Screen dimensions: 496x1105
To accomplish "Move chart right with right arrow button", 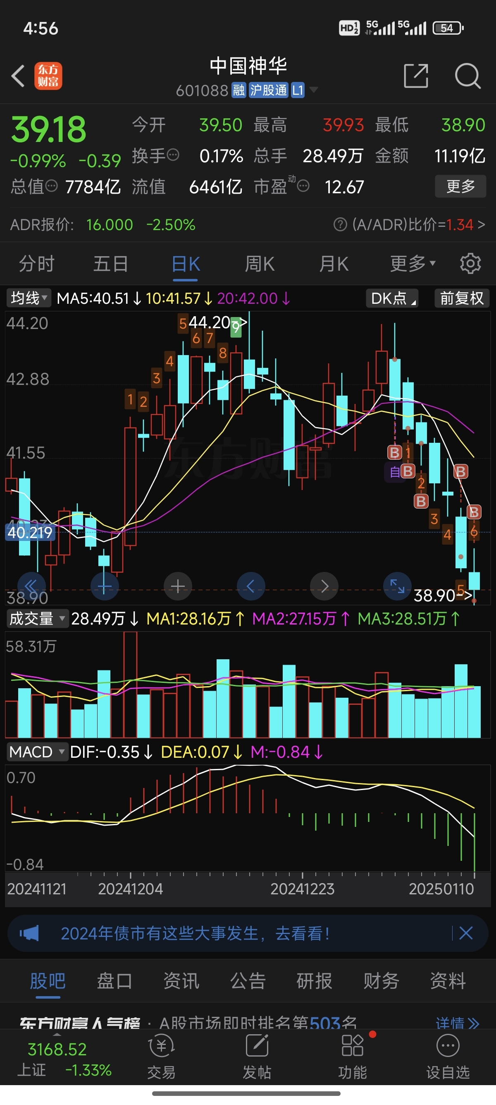I will 324,586.
